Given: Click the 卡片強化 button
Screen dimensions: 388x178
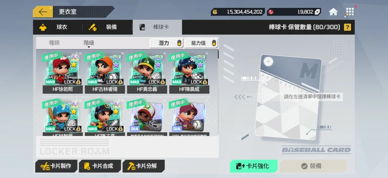Looking at the screenshot, I should [253, 166].
